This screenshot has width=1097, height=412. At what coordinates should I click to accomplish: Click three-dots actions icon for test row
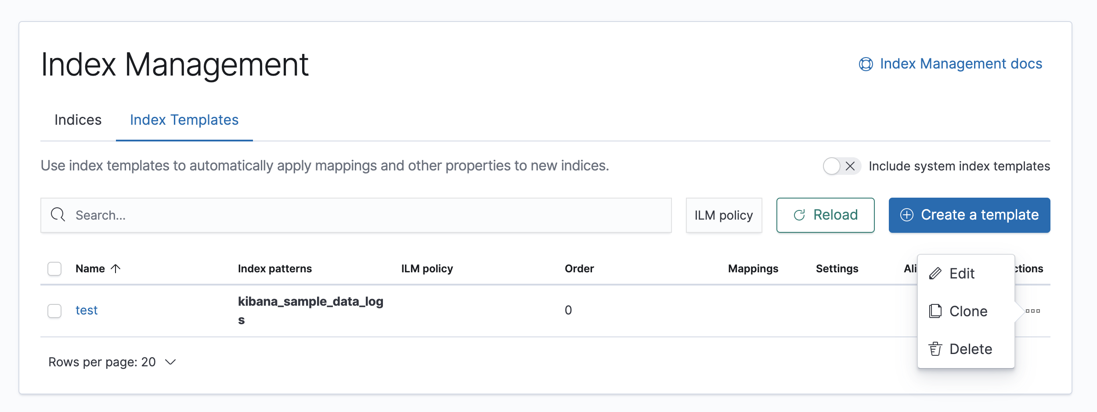(x=1033, y=311)
